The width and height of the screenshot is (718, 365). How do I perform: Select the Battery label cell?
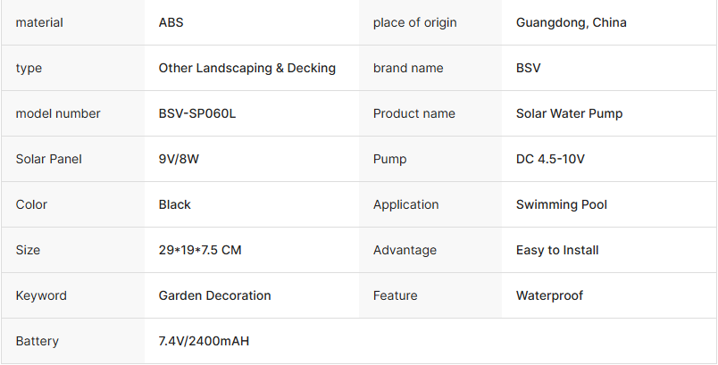[73, 341]
